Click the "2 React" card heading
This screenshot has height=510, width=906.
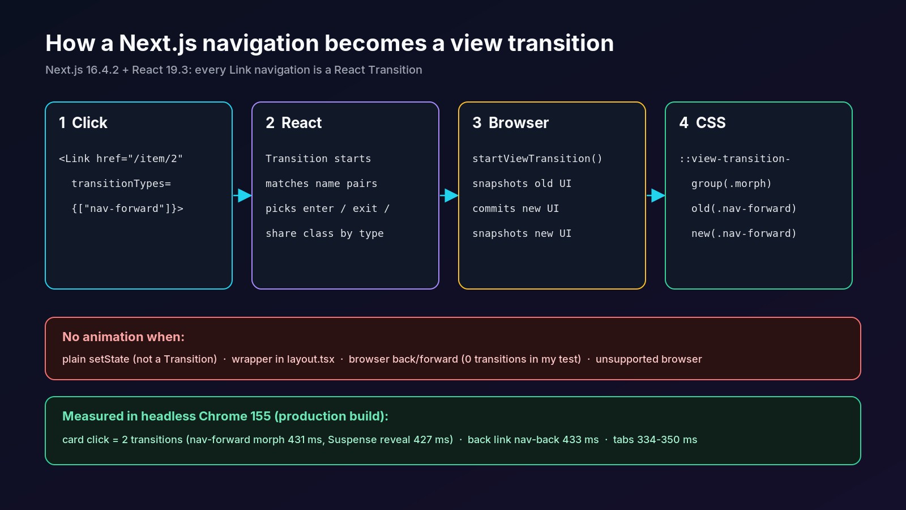click(294, 123)
